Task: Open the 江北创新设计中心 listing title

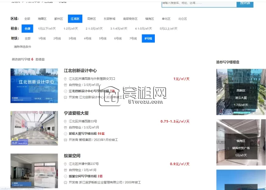Action: (x=80, y=70)
